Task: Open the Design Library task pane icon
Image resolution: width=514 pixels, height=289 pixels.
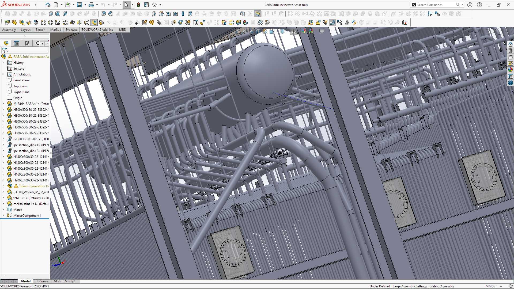Action: [x=511, y=51]
